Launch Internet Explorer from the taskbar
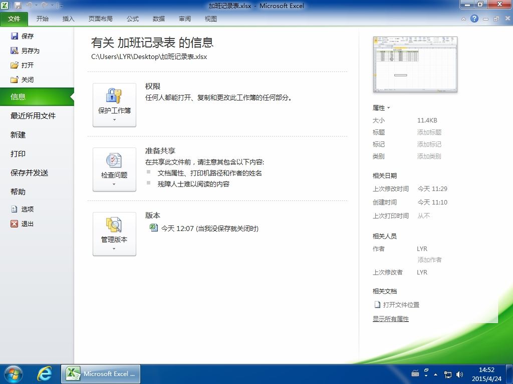 [44, 374]
